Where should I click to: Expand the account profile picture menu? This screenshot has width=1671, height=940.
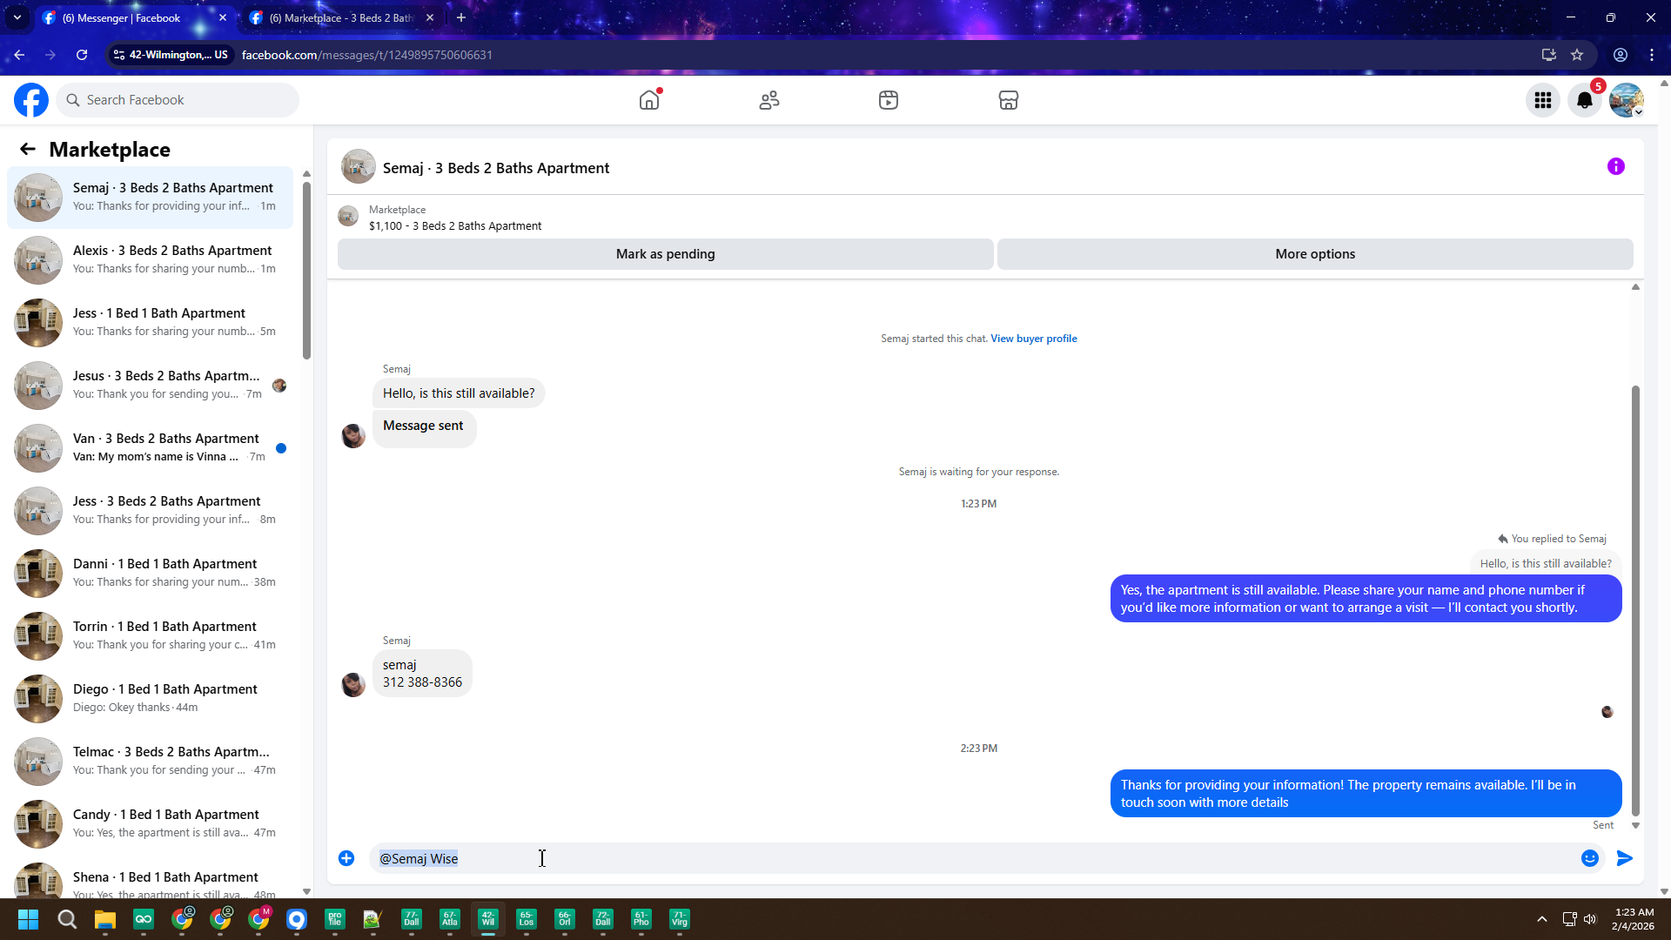coord(1626,100)
